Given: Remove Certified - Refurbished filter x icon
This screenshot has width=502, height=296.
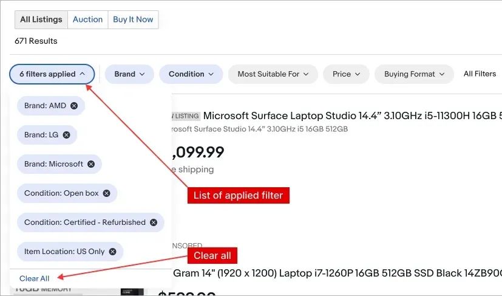Looking at the screenshot, I should pyautogui.click(x=154, y=222).
